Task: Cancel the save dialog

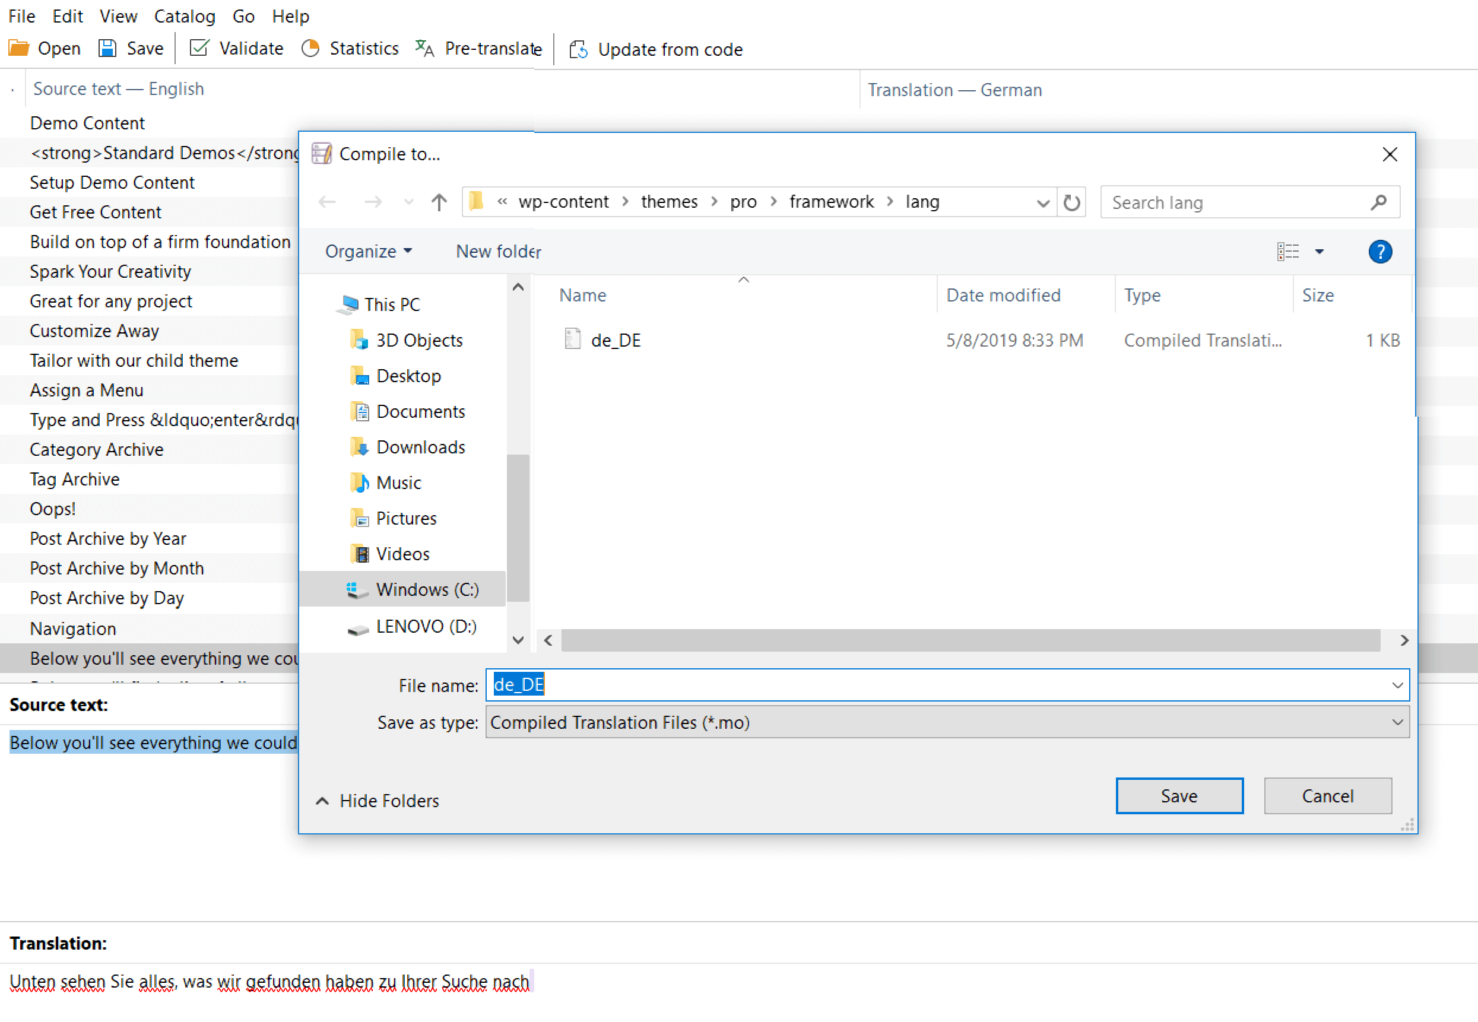Action: pos(1327,795)
